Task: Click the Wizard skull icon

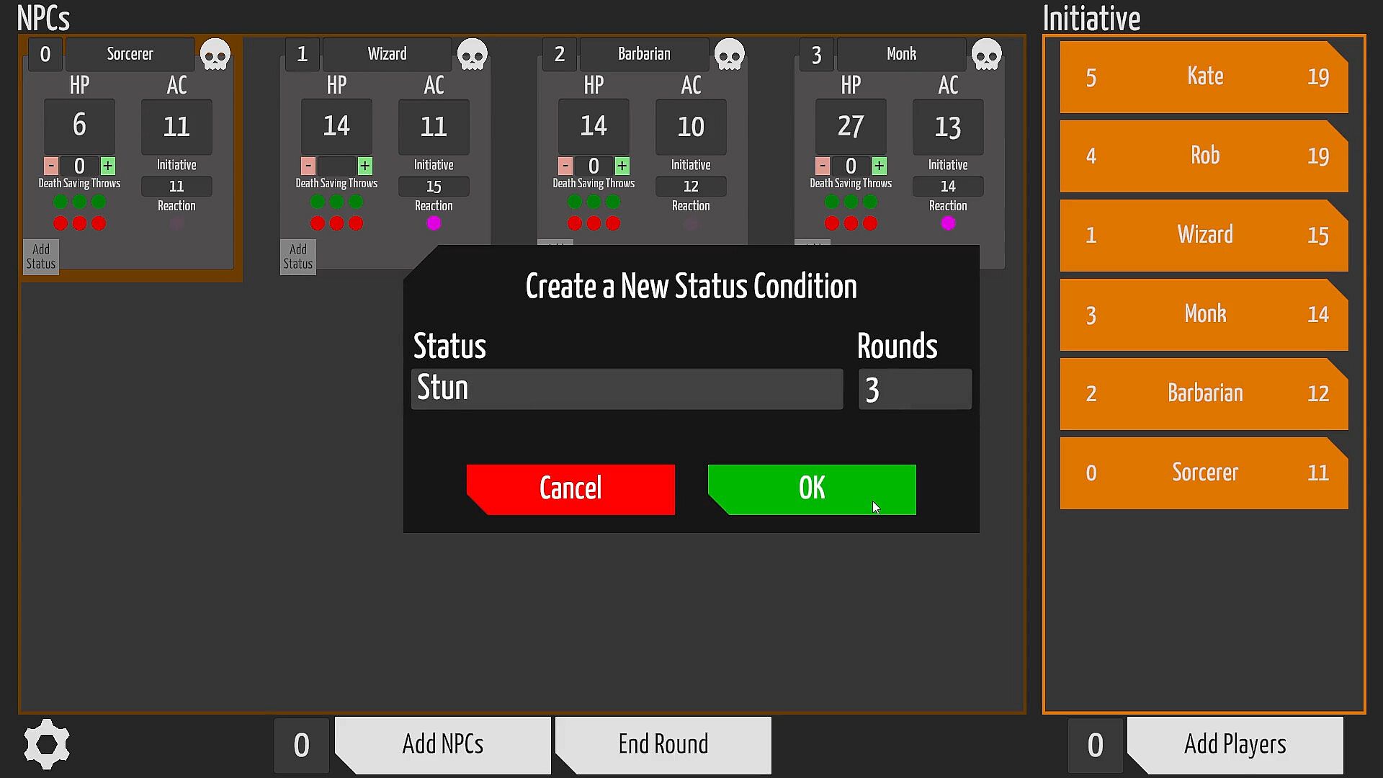Action: pyautogui.click(x=472, y=54)
